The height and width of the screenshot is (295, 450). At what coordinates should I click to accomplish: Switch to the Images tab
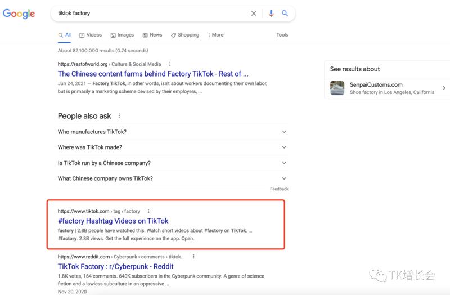pyautogui.click(x=122, y=35)
